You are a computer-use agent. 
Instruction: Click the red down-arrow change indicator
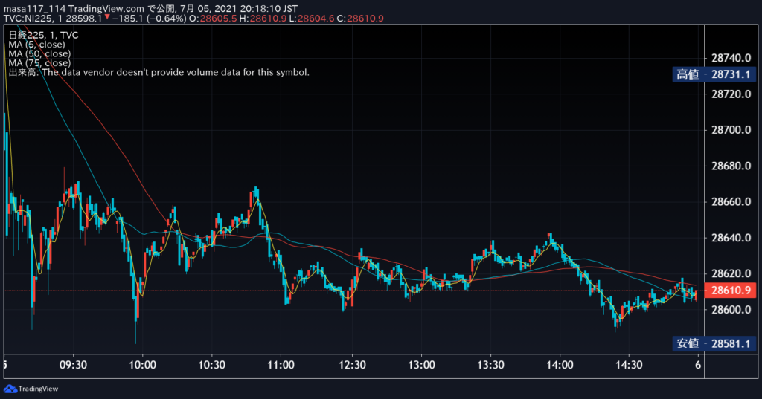pyautogui.click(x=107, y=18)
